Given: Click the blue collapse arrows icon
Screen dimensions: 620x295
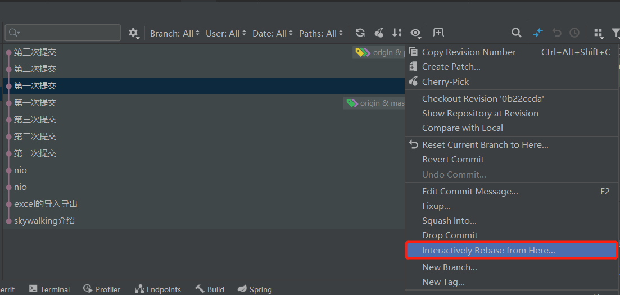Looking at the screenshot, I should [x=538, y=33].
